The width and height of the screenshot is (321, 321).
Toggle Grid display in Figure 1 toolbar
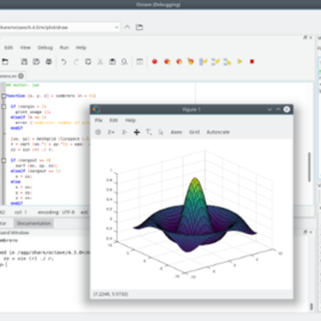[x=194, y=132]
